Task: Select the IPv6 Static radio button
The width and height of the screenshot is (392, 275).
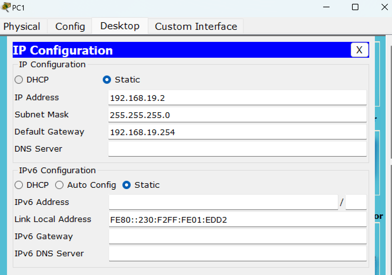Action: [x=127, y=185]
